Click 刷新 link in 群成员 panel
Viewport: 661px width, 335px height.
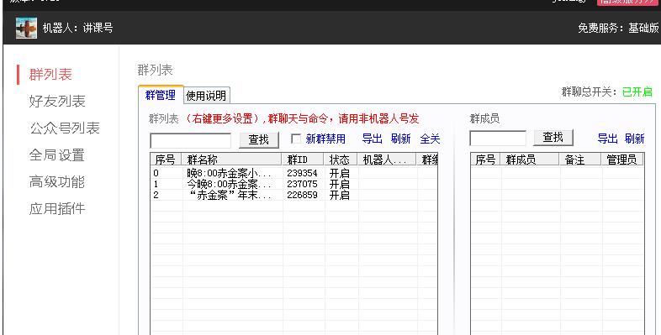tap(634, 139)
